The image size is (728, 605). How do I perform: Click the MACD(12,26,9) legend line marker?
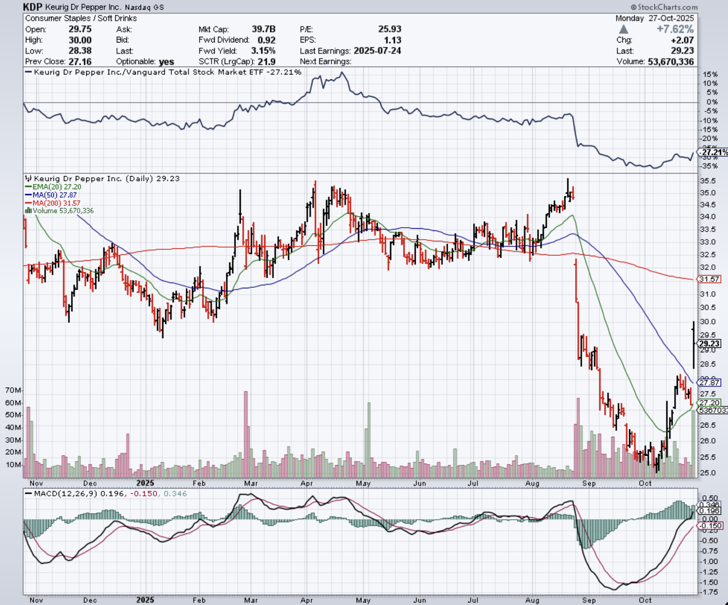pos(29,494)
